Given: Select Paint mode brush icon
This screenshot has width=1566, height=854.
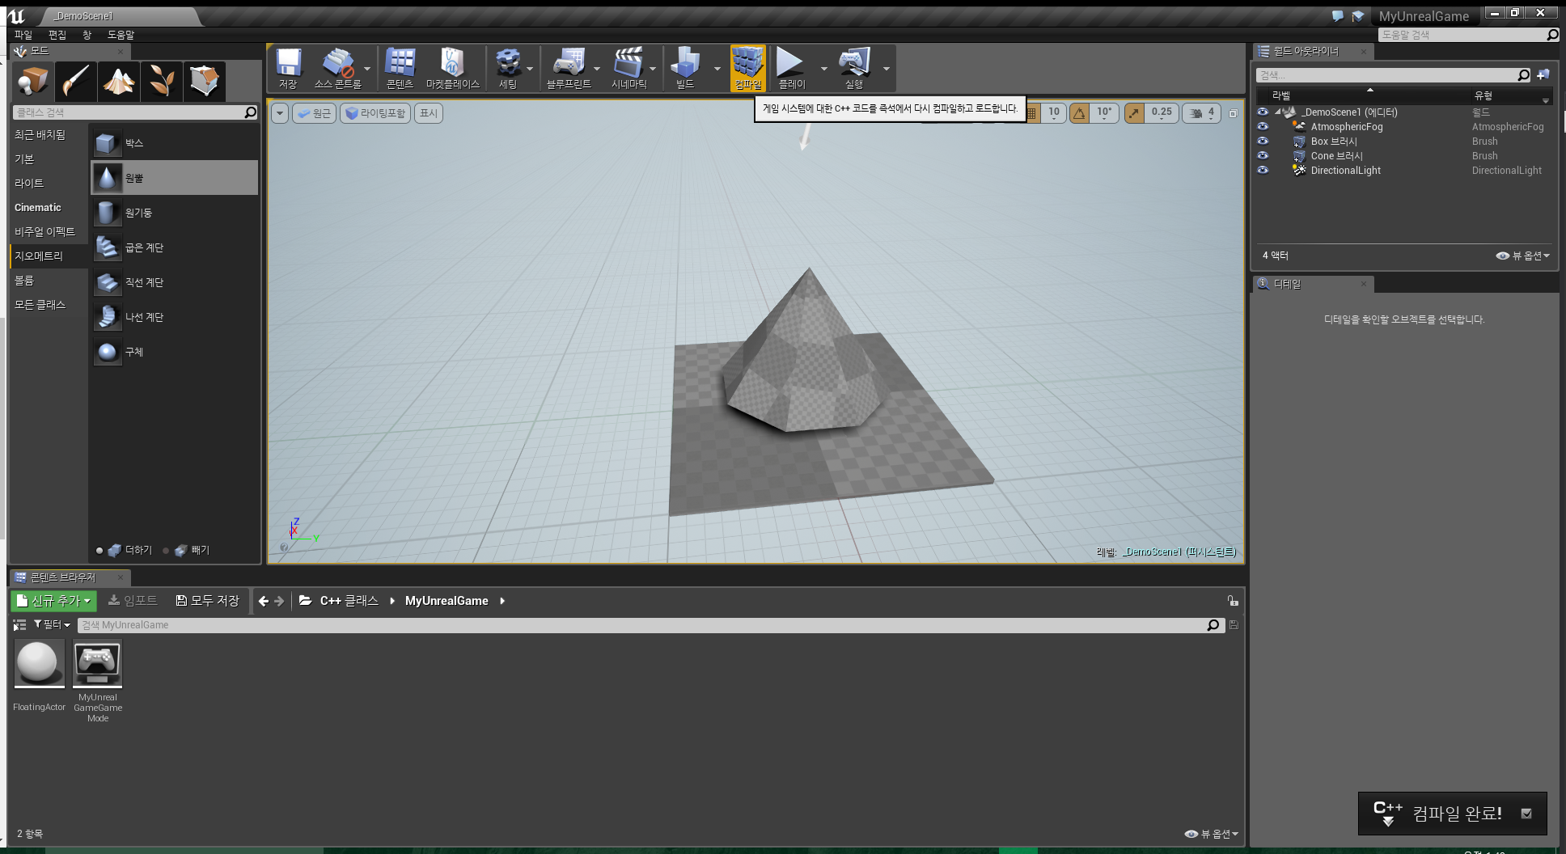Looking at the screenshot, I should click(76, 81).
